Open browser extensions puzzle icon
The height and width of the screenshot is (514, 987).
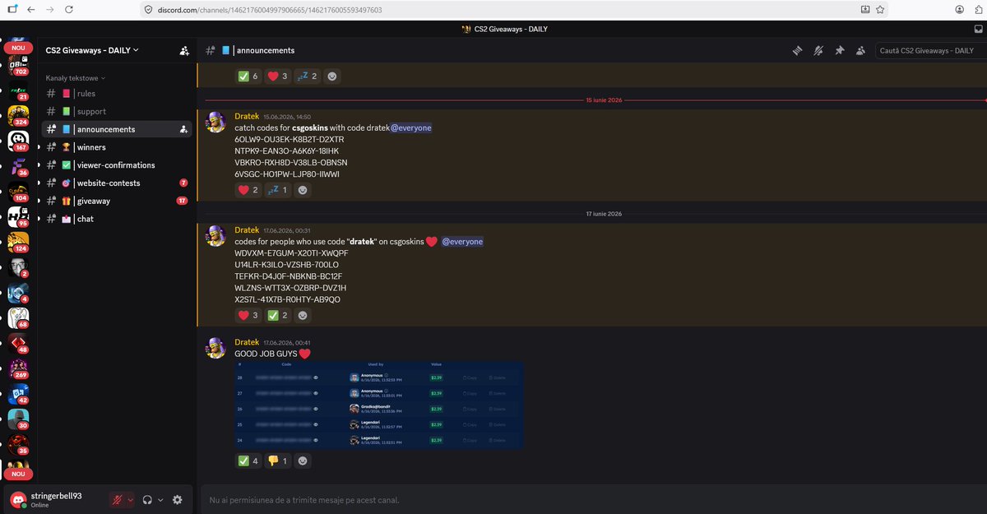point(978,10)
